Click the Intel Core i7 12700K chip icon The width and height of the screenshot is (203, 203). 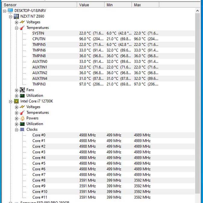coord(16,101)
